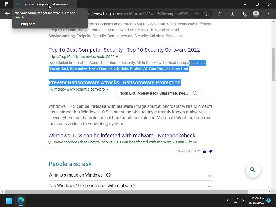This screenshot has height=207, width=276.
Task: Click the notebookcheck.net URL text
Action: click(x=125, y=142)
